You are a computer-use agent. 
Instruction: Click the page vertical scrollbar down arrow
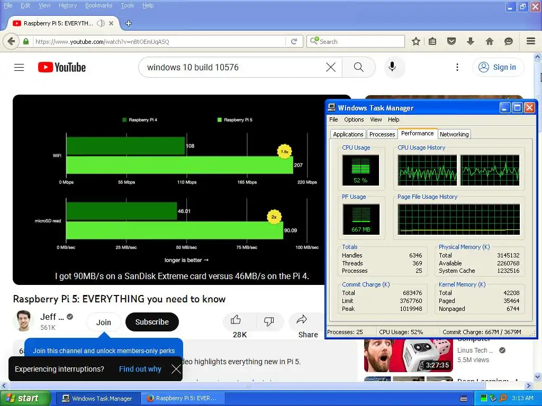click(x=538, y=376)
